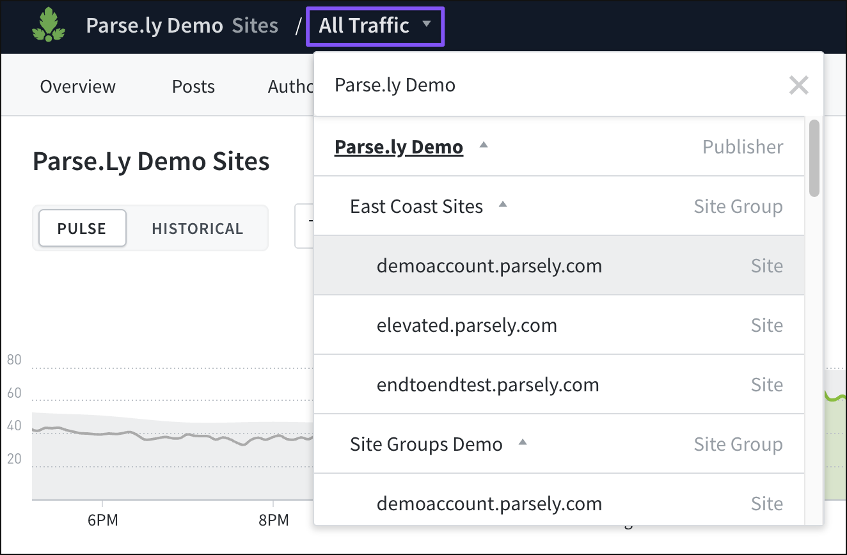This screenshot has height=555, width=847.
Task: Open the Posts tab
Action: [x=193, y=86]
